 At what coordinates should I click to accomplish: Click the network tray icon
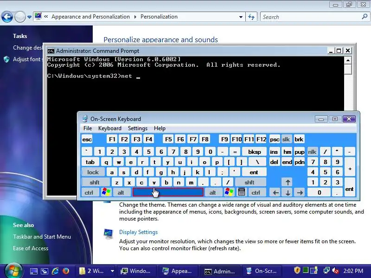point(326,271)
